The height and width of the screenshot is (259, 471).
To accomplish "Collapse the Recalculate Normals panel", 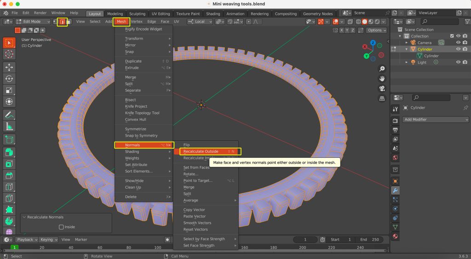I will (x=24, y=217).
